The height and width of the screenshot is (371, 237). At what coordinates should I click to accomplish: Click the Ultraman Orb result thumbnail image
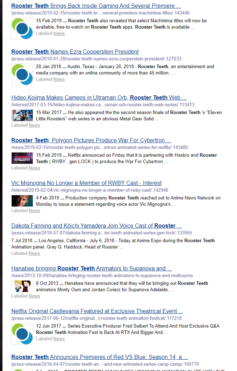[x=22, y=115]
